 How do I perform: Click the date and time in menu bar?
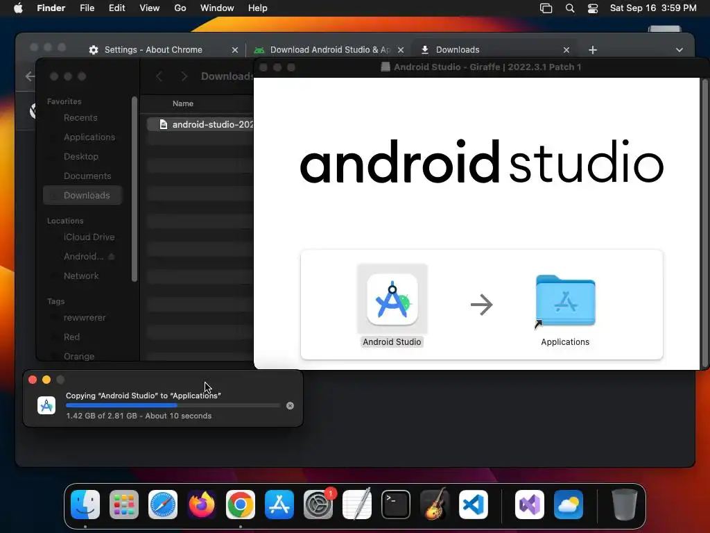tap(653, 8)
